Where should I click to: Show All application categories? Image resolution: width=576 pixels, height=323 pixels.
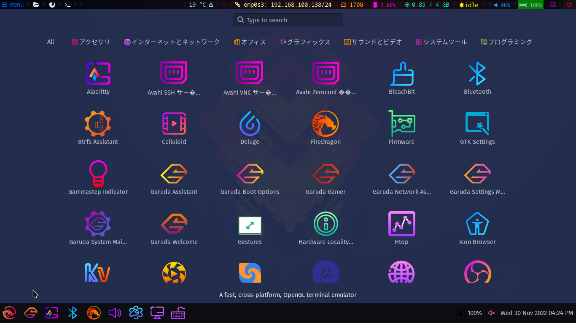click(x=51, y=42)
